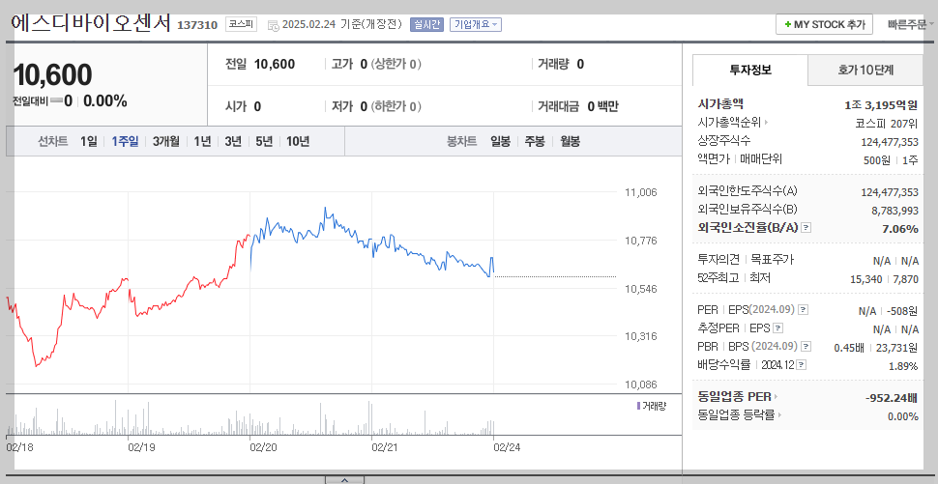This screenshot has height=484, width=938.
Task: Click the 02/19 date label on chart axis
Action: pyautogui.click(x=142, y=447)
